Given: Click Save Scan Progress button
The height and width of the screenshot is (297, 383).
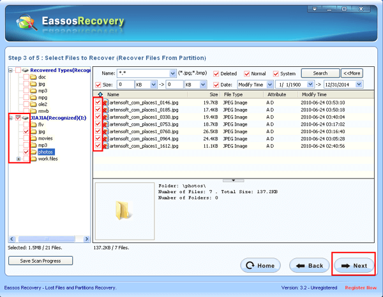Looking at the screenshot, I should [41, 261].
